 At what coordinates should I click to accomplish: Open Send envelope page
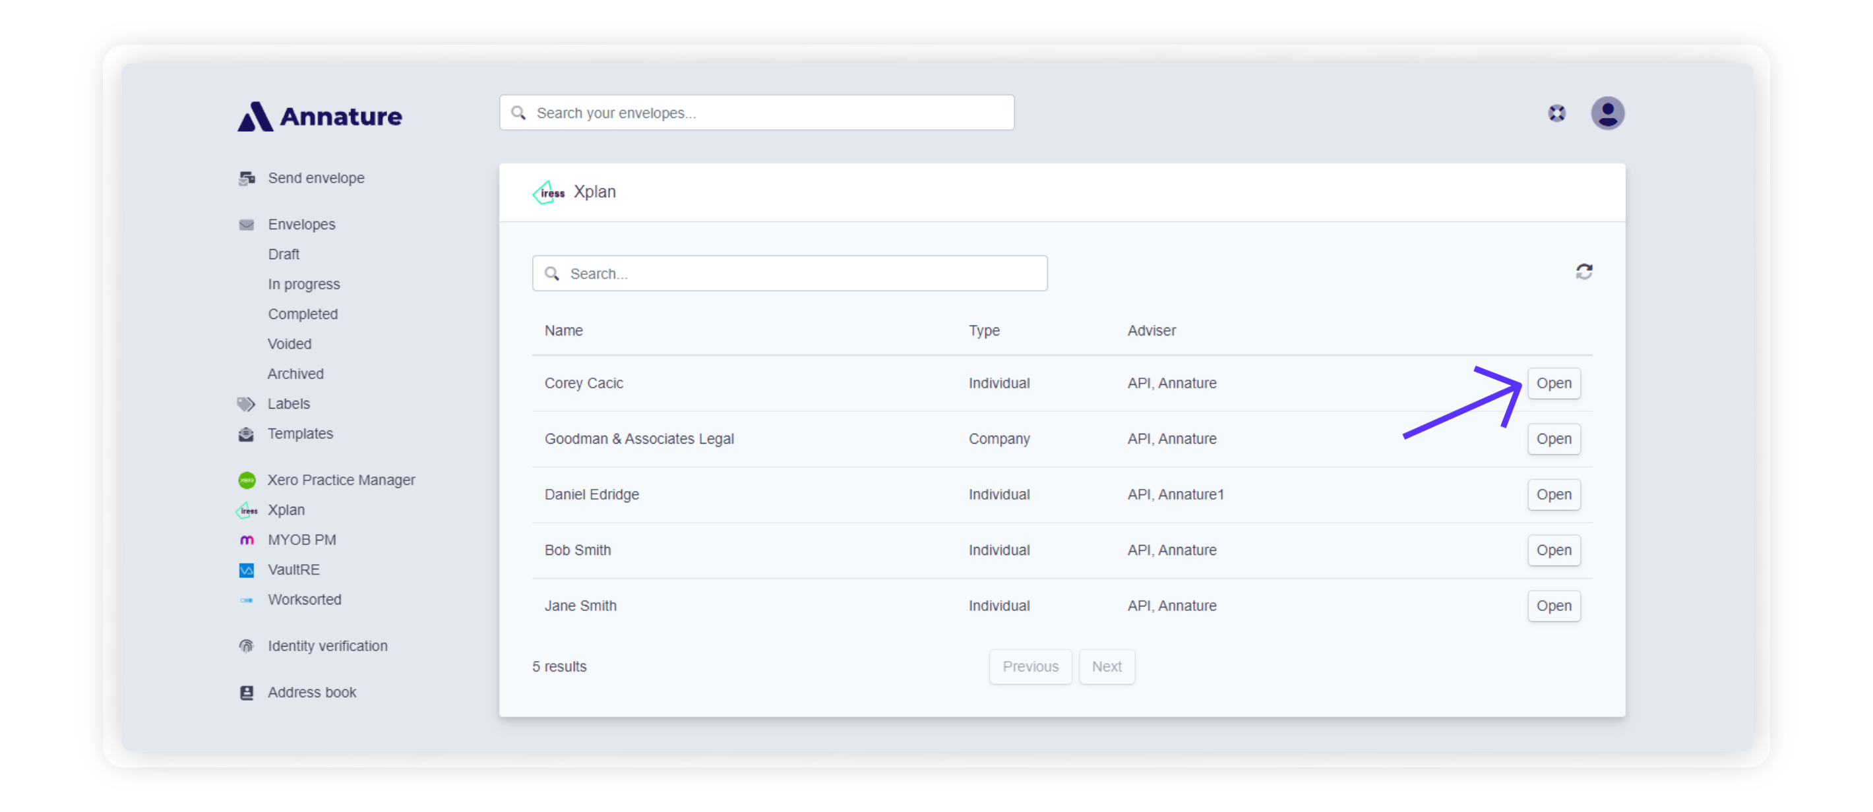317,178
